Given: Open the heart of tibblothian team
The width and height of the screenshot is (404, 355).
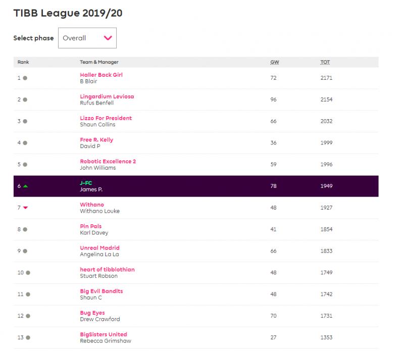Looking at the screenshot, I should (x=107, y=270).
